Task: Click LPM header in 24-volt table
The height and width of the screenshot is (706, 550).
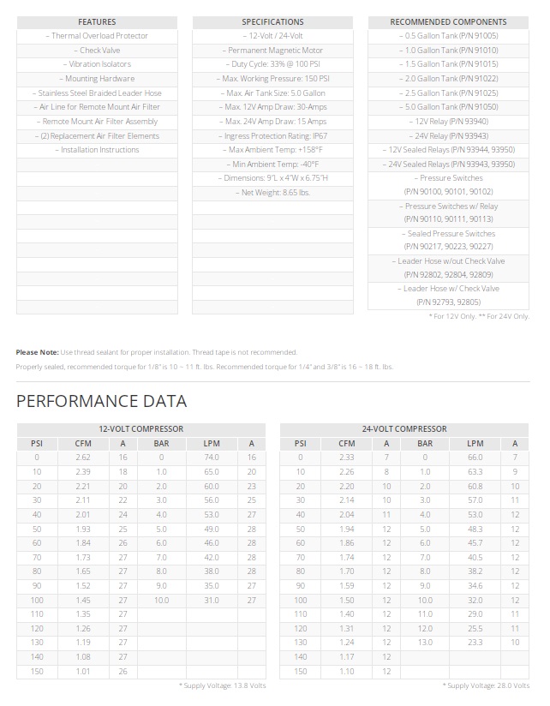Action: pyautogui.click(x=475, y=443)
